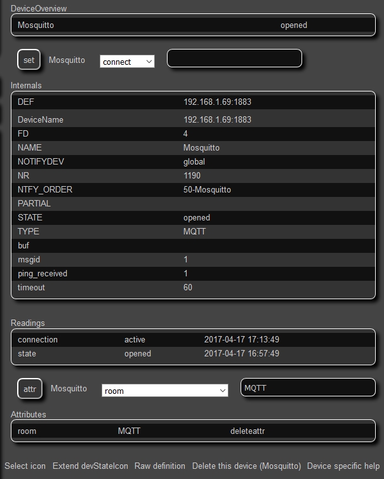Viewport: 384px width, 479px height.
Task: Select the room entry in Attributes table
Action: [x=27, y=431]
